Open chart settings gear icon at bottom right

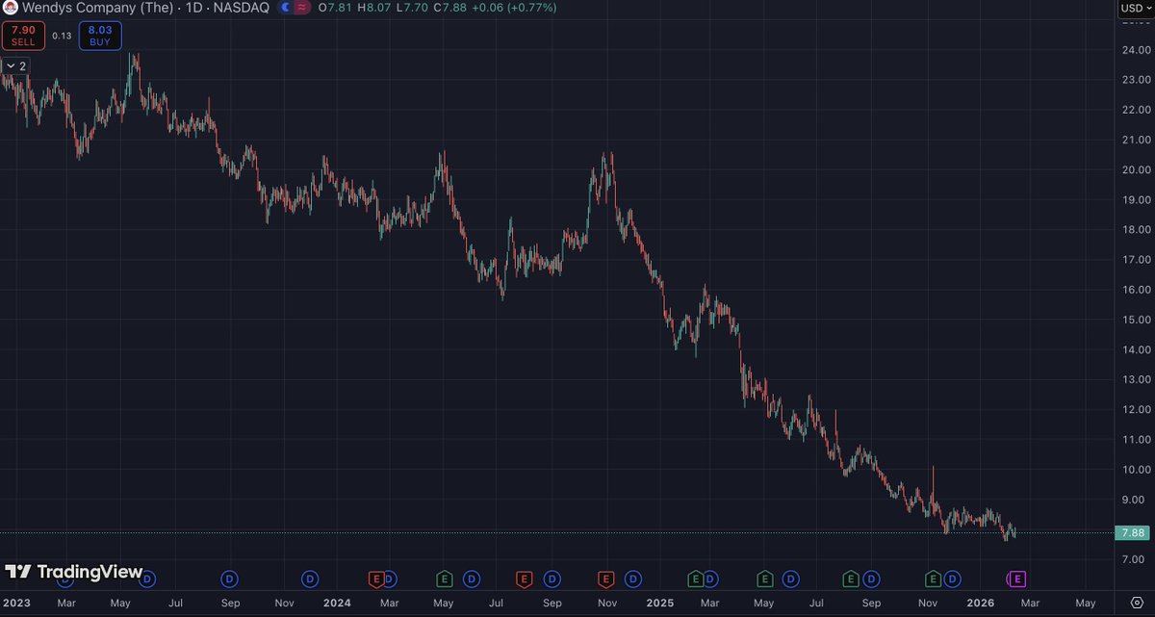coord(1136,602)
